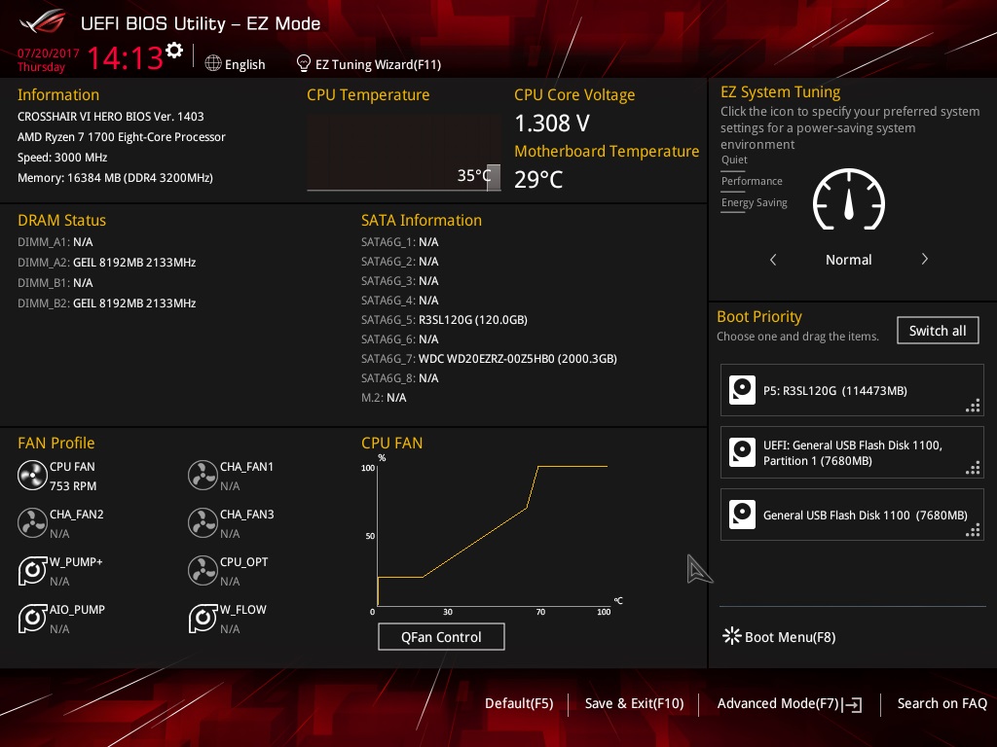Click DIMM_B2: GEIL 8192MB 2133MHz entry
997x747 pixels.
107,303
